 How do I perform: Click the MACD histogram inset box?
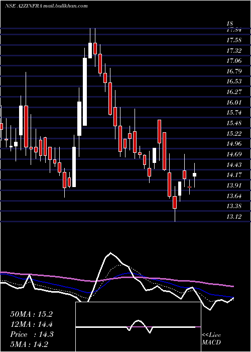click(138, 327)
